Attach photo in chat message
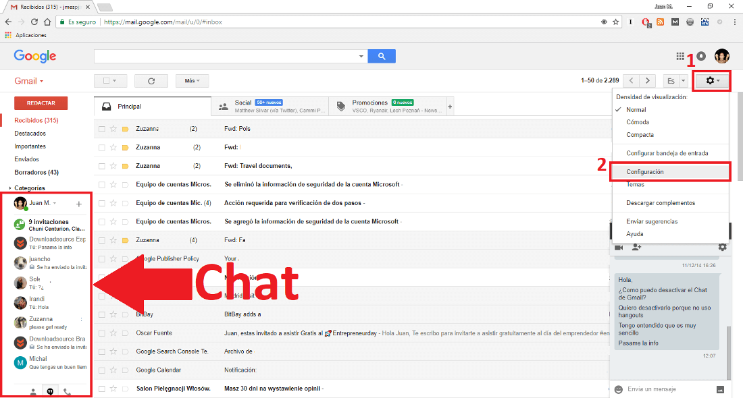Screen dimensions: 743x398 point(720,389)
